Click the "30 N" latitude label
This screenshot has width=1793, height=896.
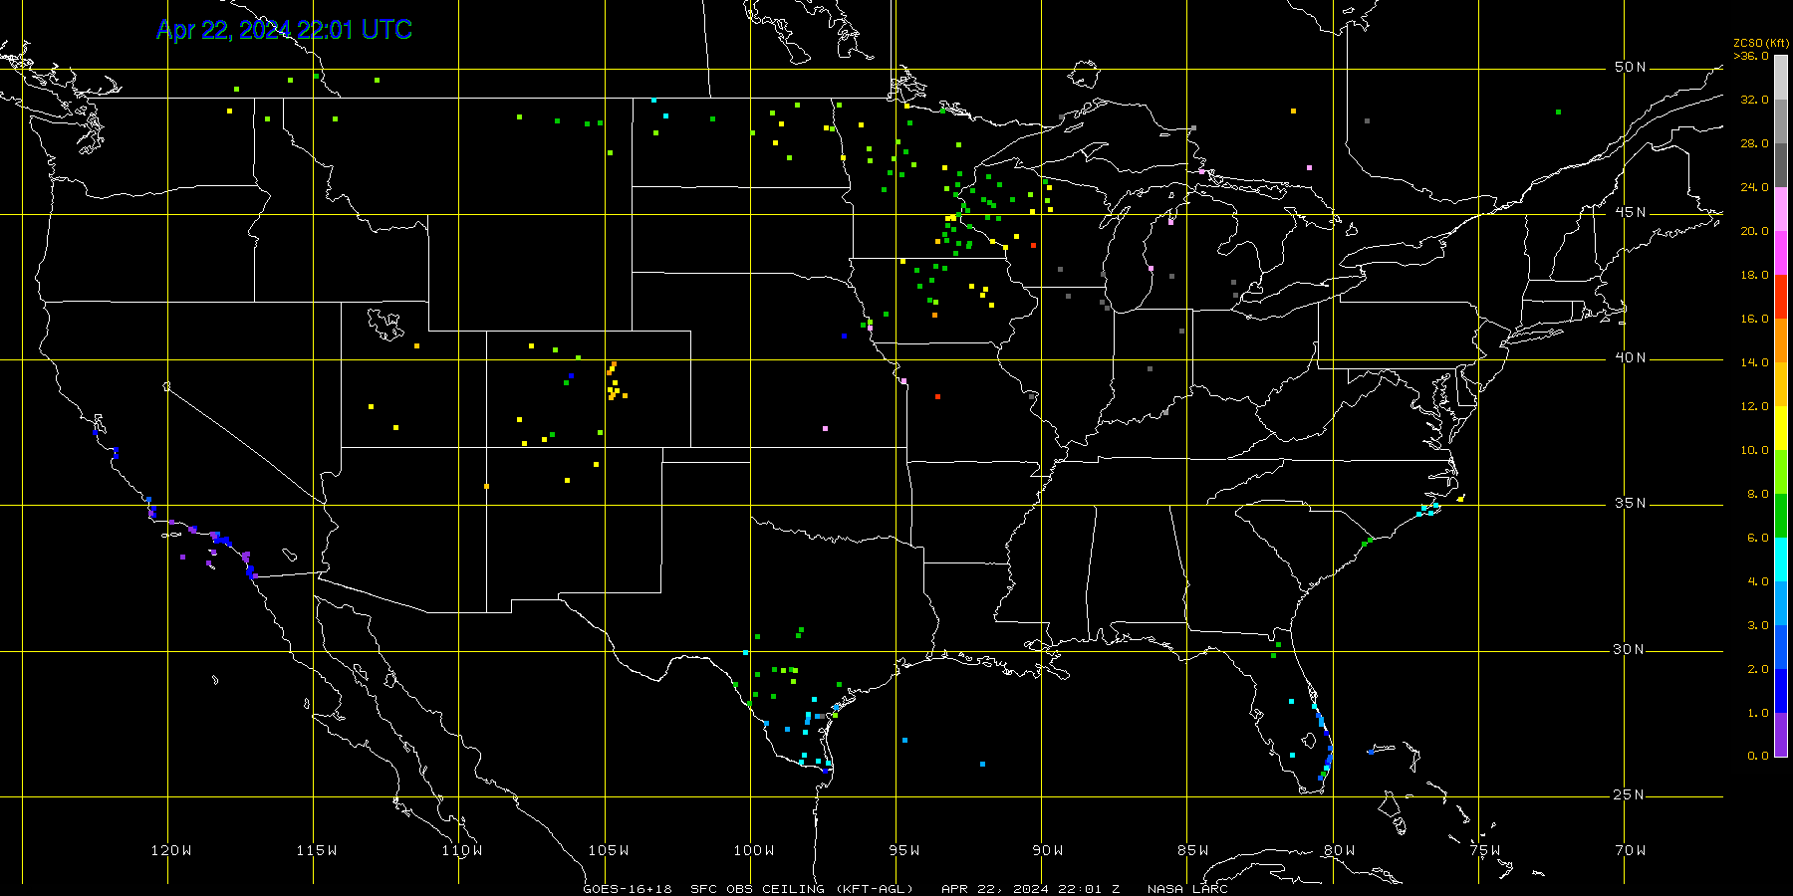(1631, 650)
